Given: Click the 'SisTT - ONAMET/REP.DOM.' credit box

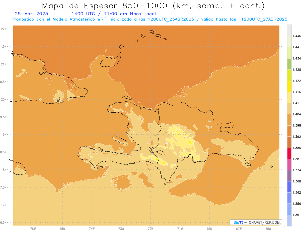Looking at the screenshot, I should [x=256, y=222].
